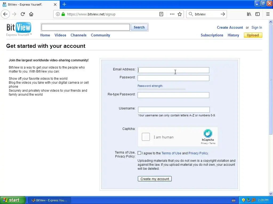Screen dimensions: 273x204
Task: Click the green secure padlock icon
Action: [x=63, y=14]
